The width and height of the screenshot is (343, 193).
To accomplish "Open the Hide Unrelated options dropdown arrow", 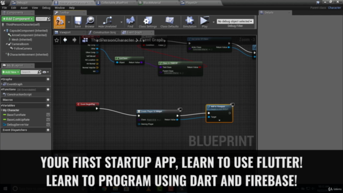I will click(121, 22).
